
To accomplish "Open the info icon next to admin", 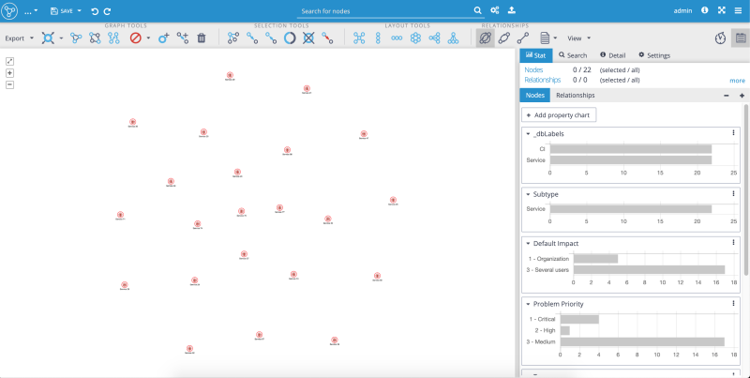I will coord(705,10).
